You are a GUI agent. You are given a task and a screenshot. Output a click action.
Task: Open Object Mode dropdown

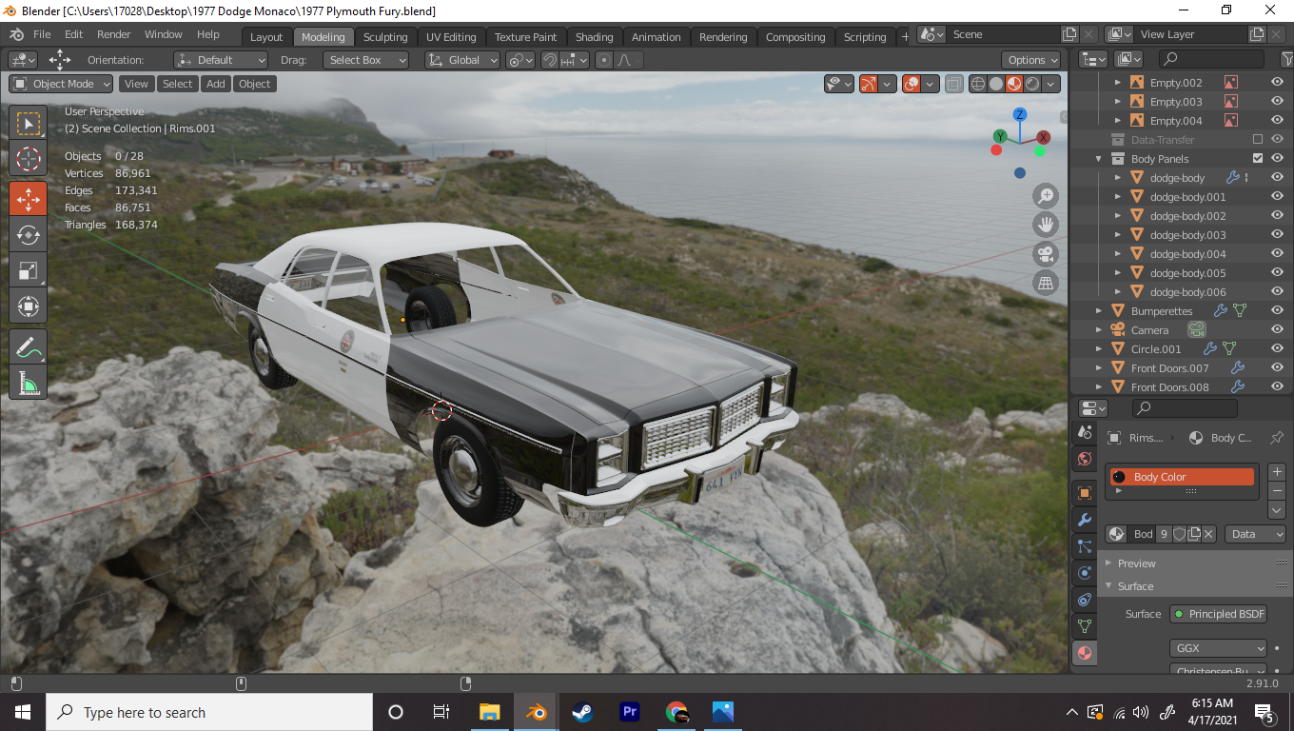click(62, 84)
